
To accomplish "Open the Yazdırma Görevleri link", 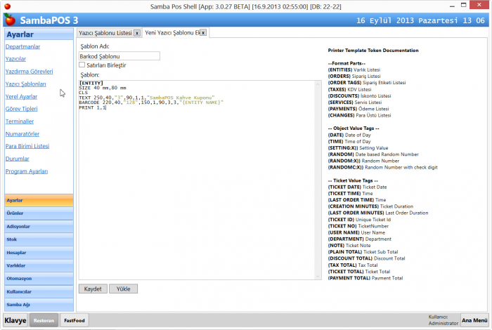I will pos(29,72).
